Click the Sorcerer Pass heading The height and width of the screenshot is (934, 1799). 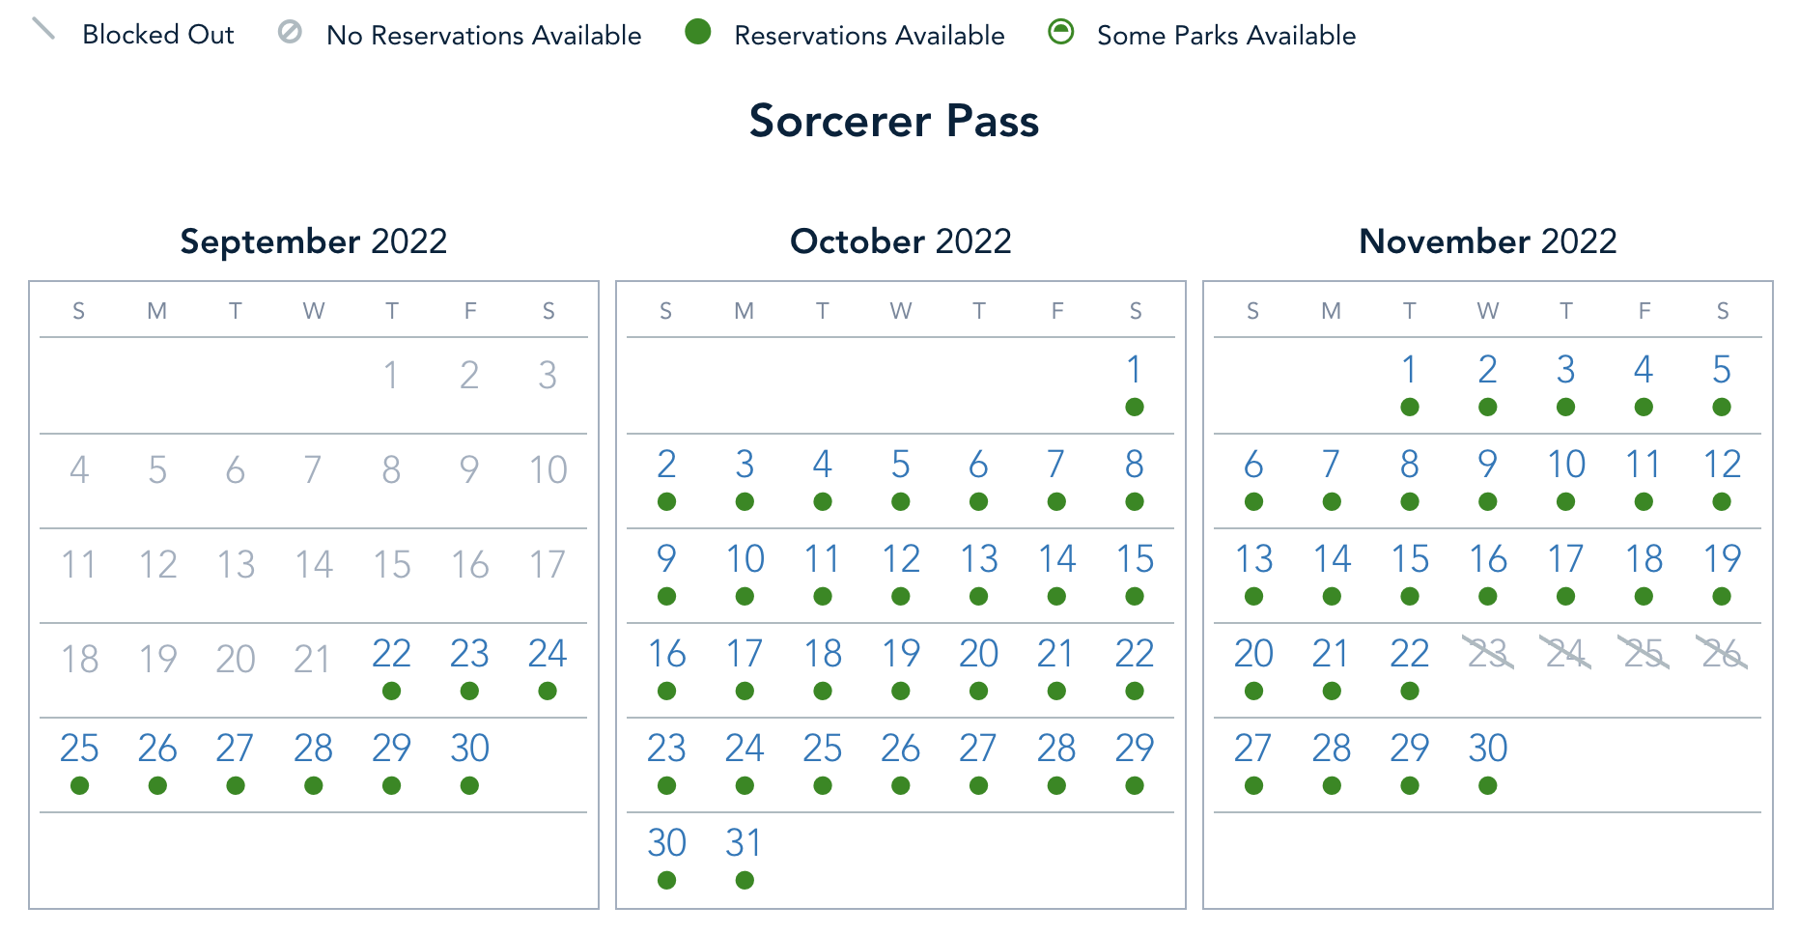point(894,122)
